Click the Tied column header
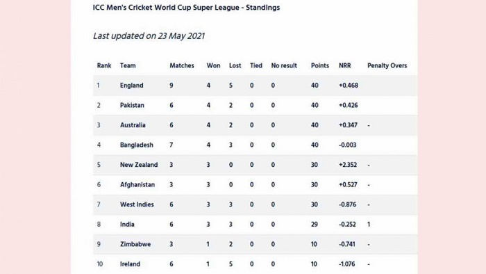This screenshot has height=274, width=486. 256,65
